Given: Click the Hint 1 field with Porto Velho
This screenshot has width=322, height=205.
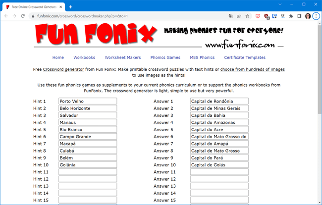Looking at the screenshot, I should pyautogui.click(x=87, y=102).
